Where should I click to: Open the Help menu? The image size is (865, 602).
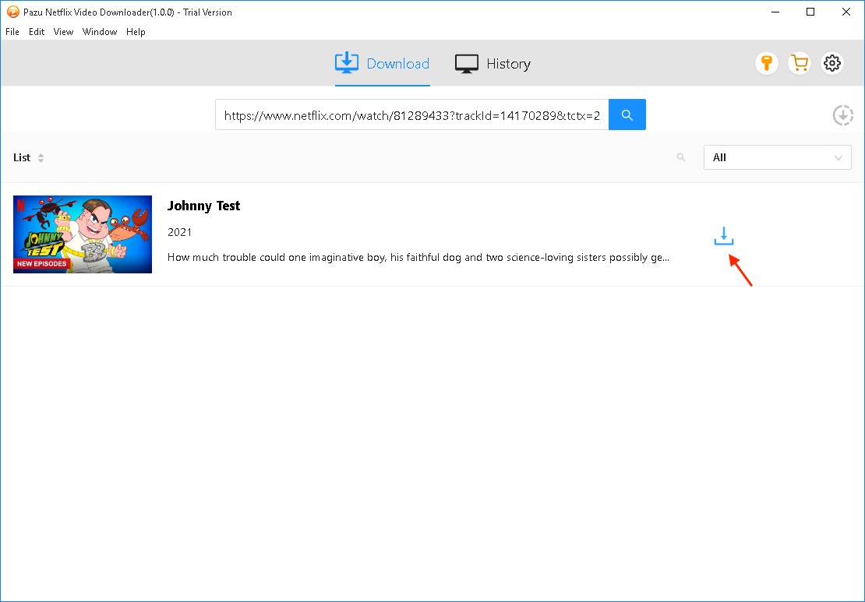(x=136, y=32)
